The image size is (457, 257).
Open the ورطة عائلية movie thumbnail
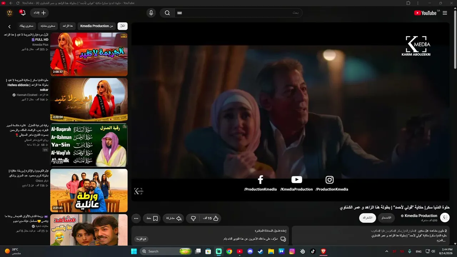(x=89, y=190)
